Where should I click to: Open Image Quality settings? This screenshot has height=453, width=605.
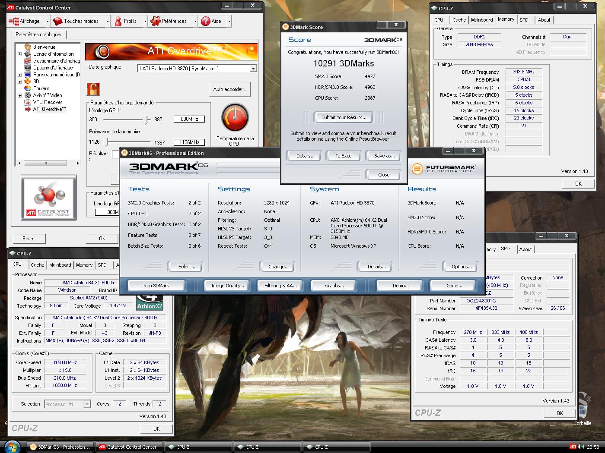(227, 286)
